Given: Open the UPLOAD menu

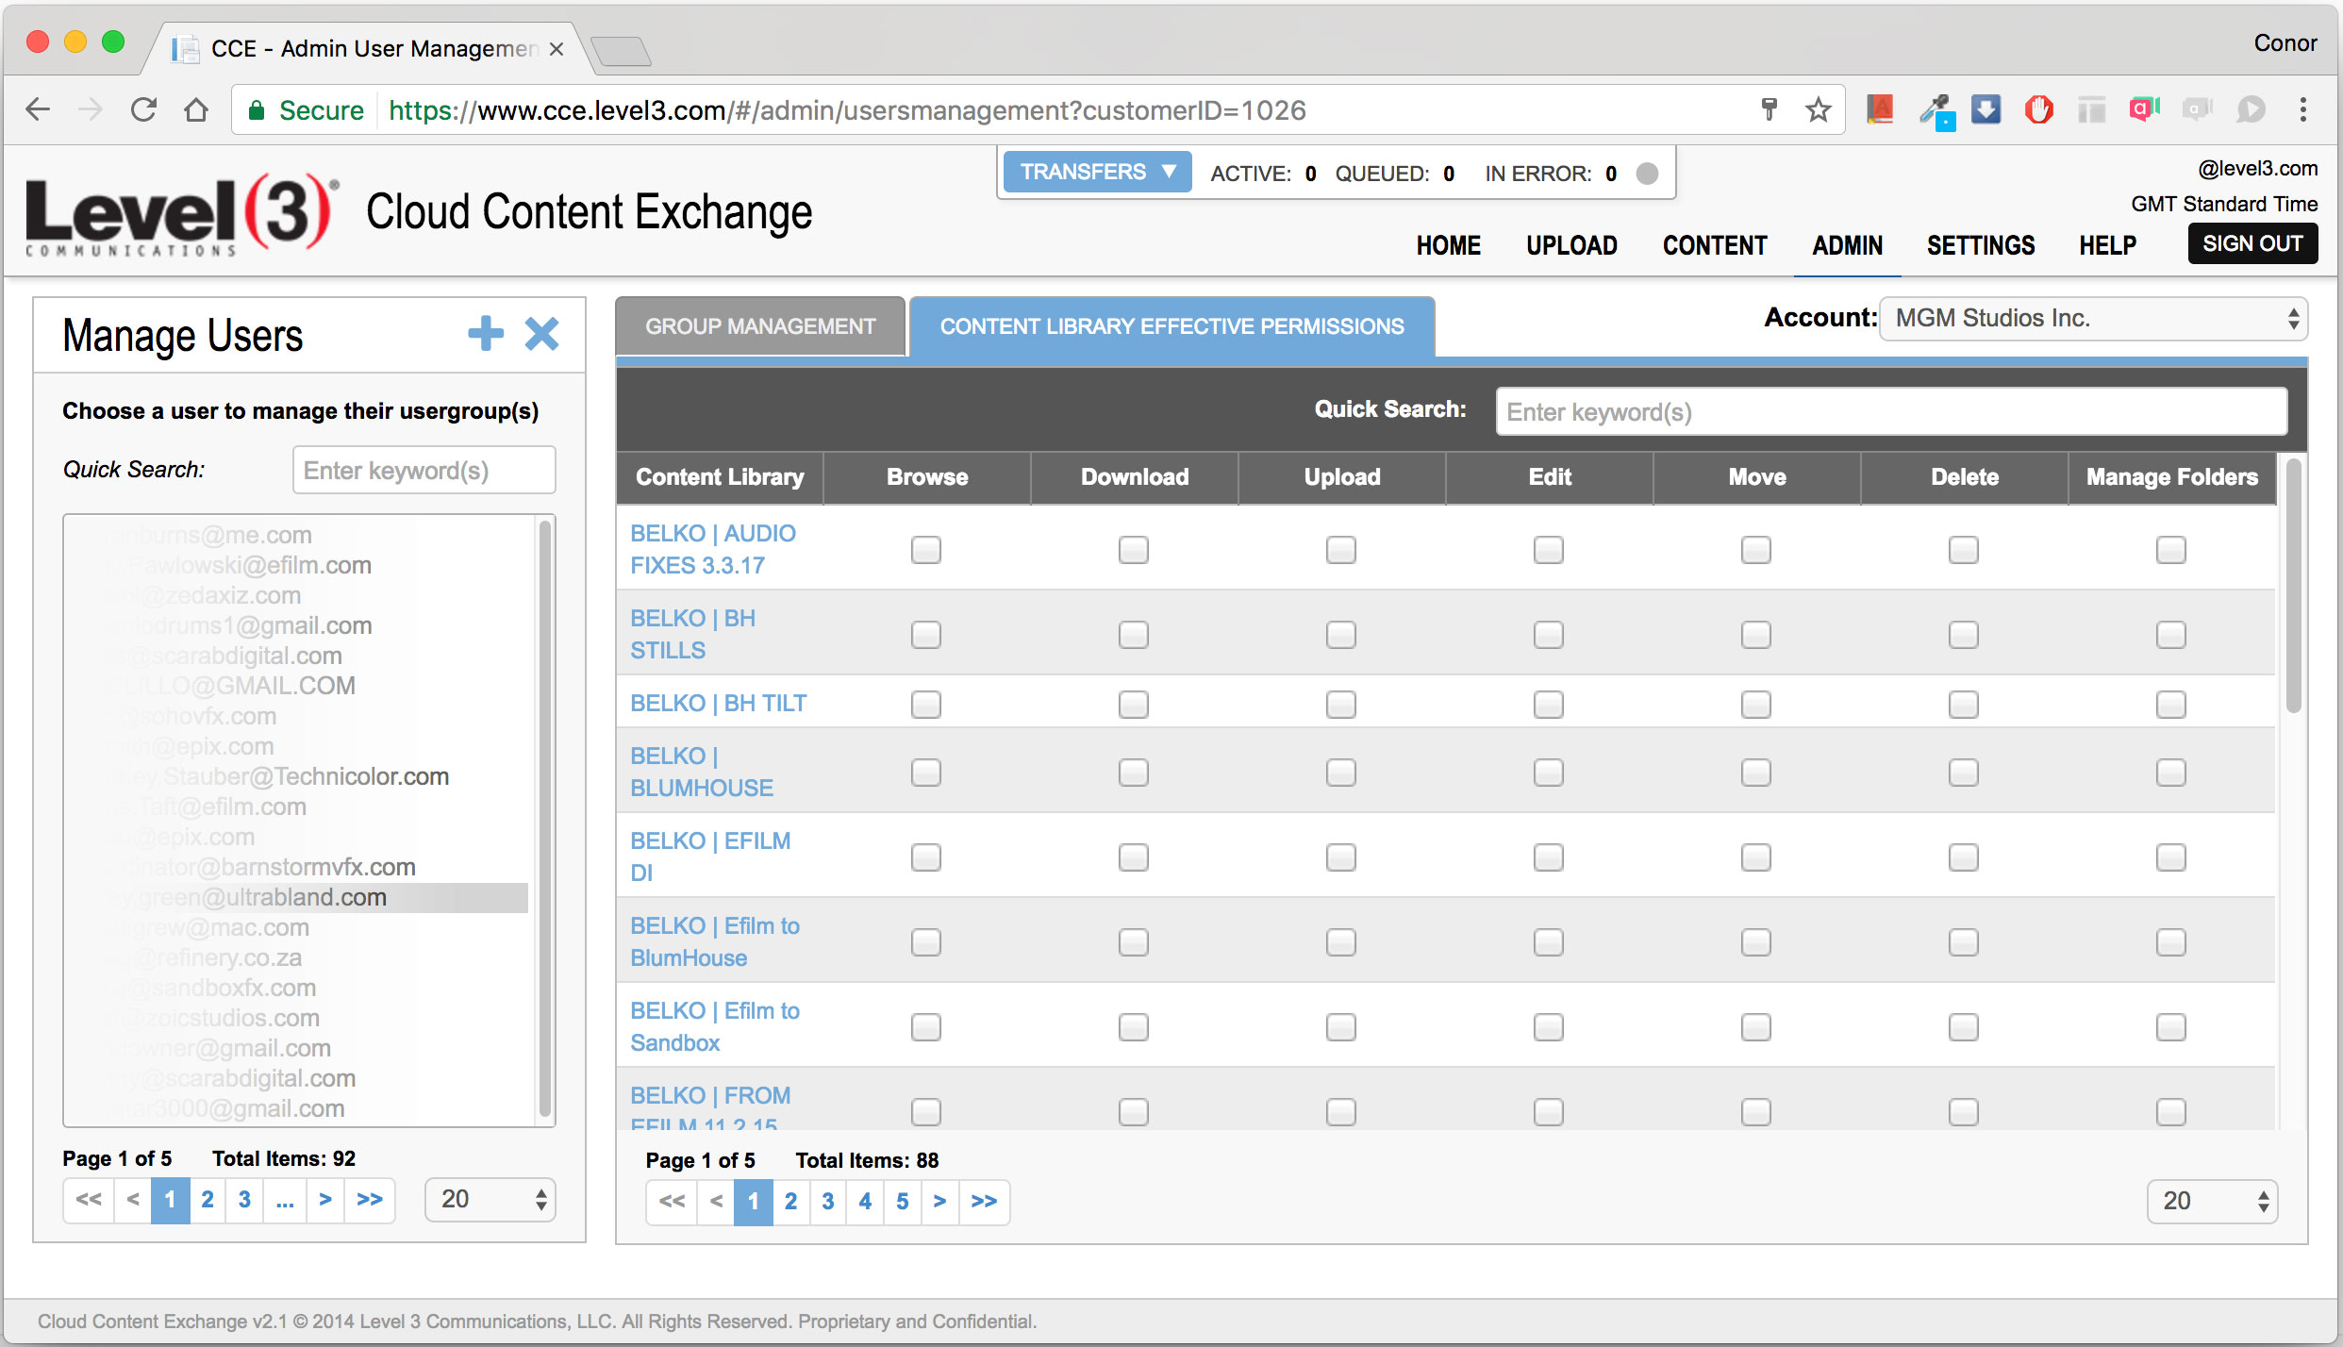Looking at the screenshot, I should pos(1571,245).
